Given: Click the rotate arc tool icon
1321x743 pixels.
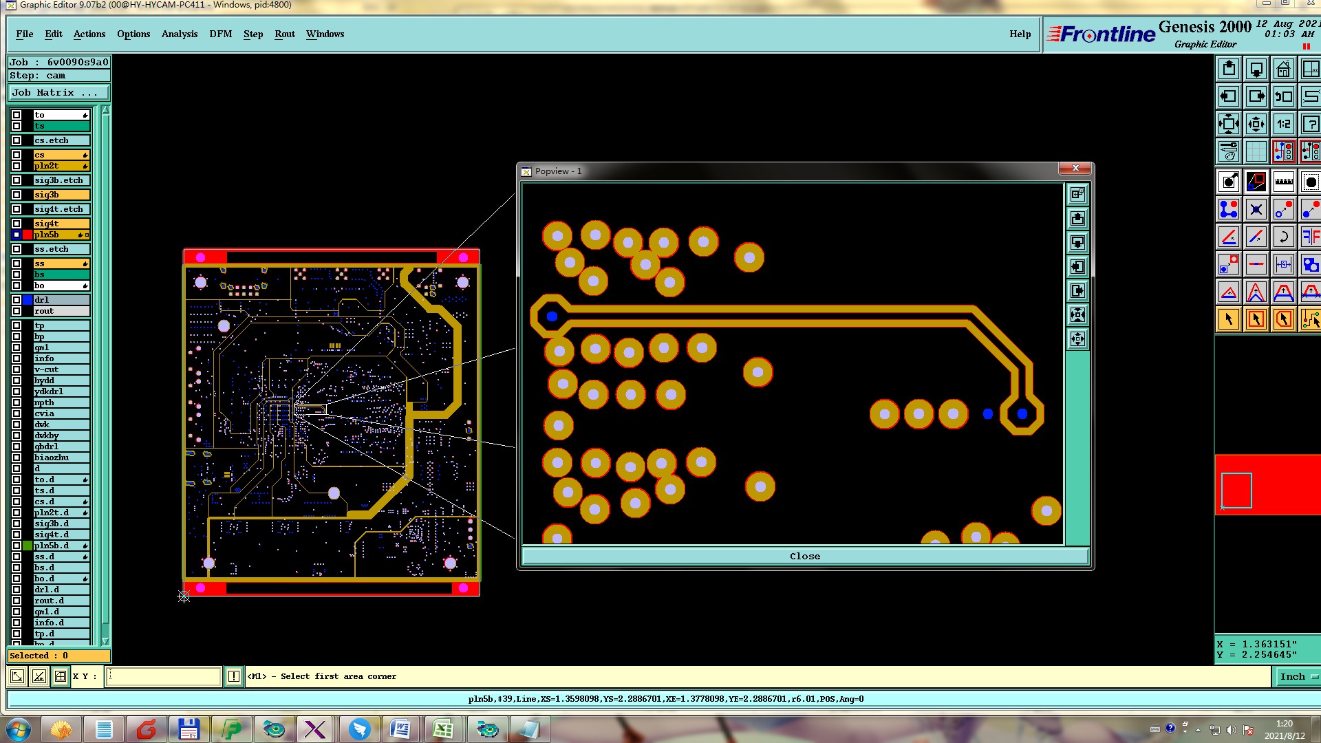Looking at the screenshot, I should tap(1283, 237).
